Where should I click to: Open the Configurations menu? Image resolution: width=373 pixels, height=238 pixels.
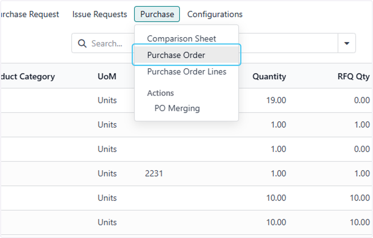tap(215, 14)
